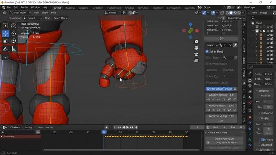Open the File menu
Viewport: 276px width, 155px height.
pyautogui.click(x=9, y=7)
